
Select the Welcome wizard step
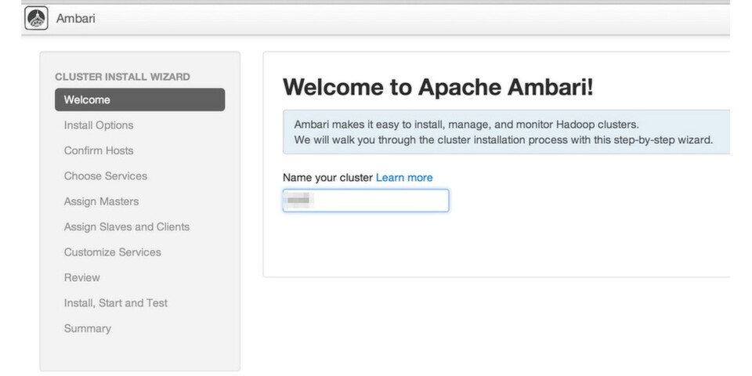139,99
